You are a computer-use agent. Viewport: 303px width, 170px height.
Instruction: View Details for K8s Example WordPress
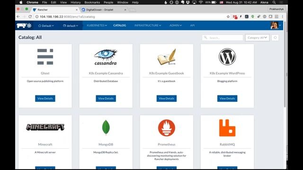pyautogui.click(x=227, y=99)
